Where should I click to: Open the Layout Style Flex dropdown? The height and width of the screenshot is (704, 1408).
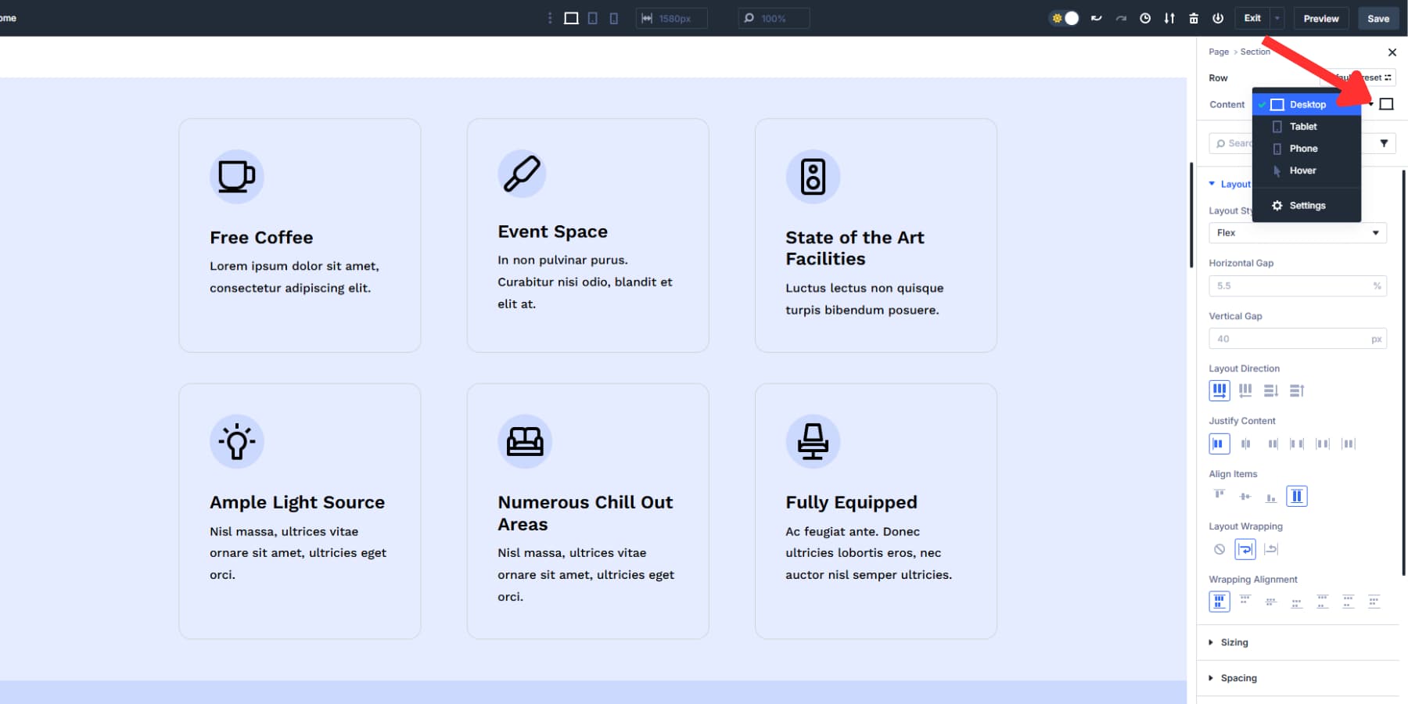1297,232
